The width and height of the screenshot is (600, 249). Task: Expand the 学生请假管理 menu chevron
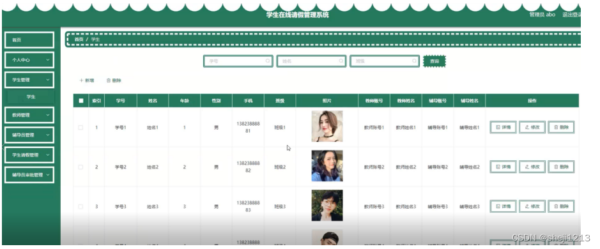click(x=48, y=155)
